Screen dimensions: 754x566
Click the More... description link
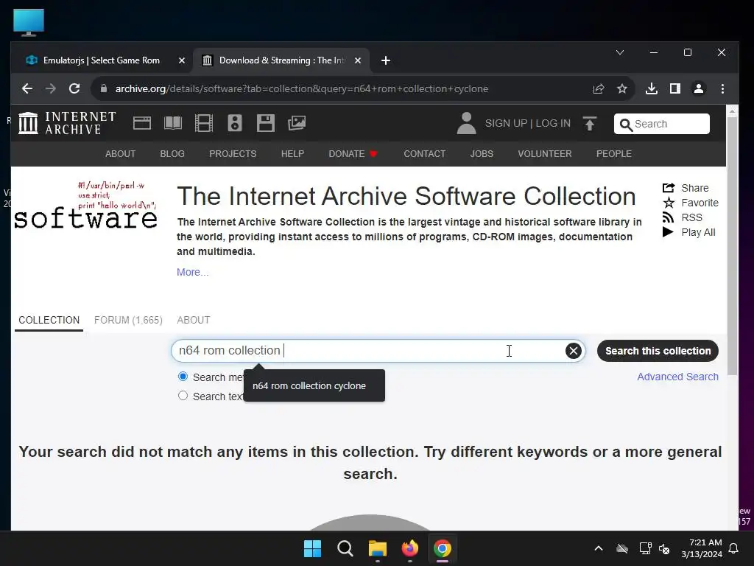pos(192,272)
